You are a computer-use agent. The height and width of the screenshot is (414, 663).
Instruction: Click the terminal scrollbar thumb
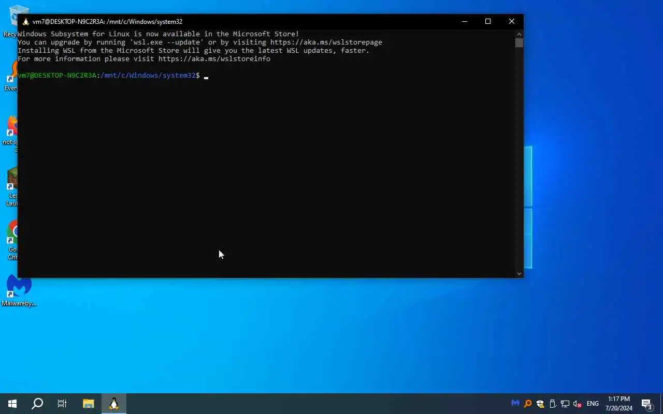[519, 42]
